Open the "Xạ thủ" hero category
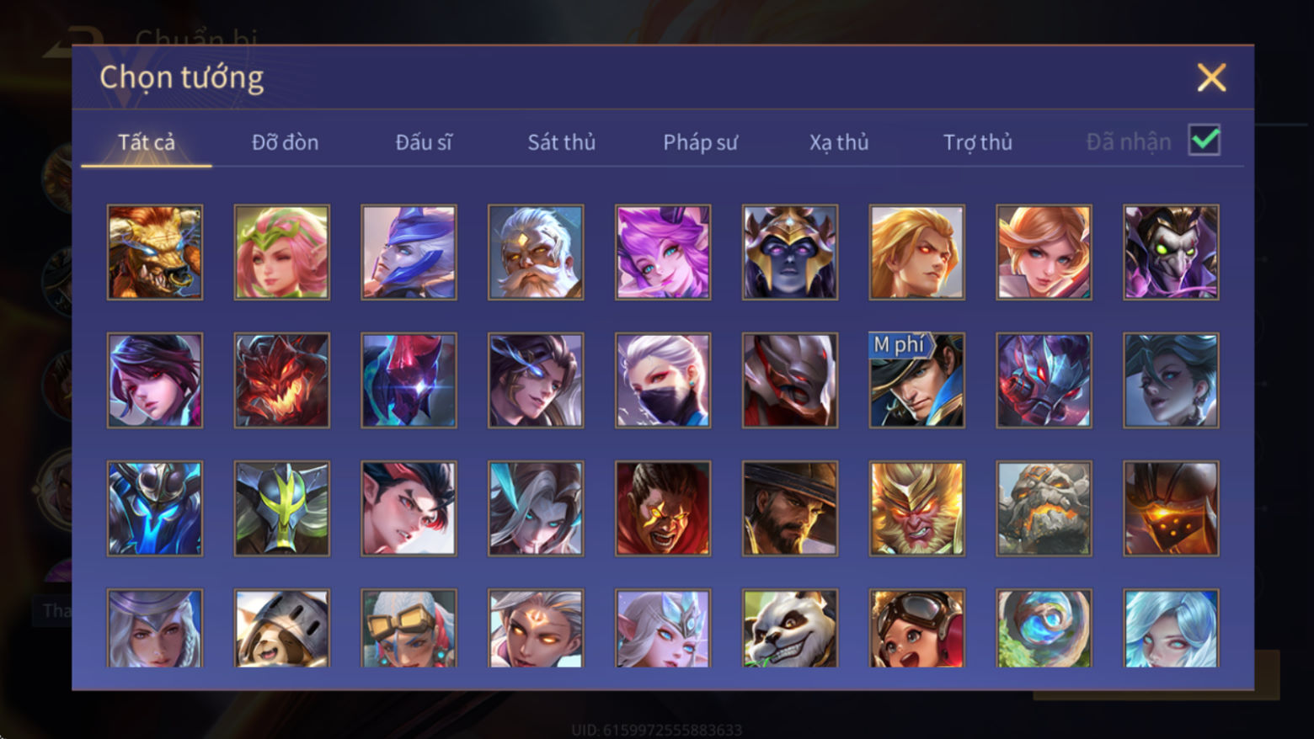 point(839,142)
